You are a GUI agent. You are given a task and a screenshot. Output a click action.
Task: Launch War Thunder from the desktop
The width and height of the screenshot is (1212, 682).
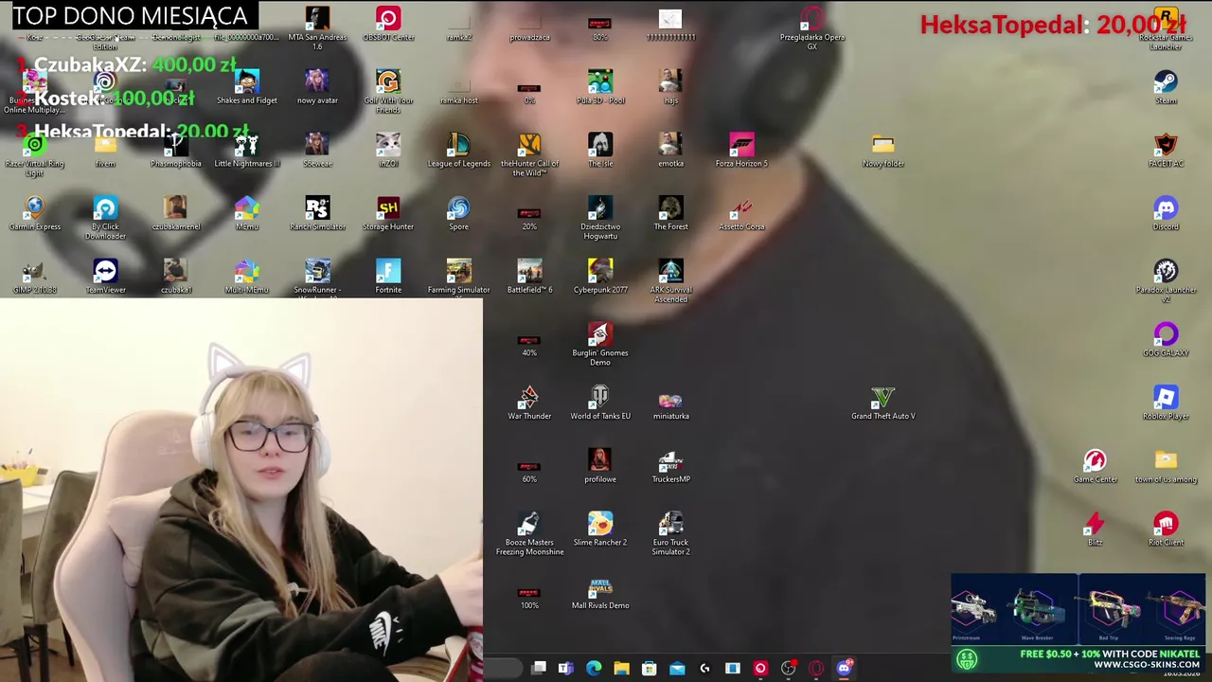point(529,403)
